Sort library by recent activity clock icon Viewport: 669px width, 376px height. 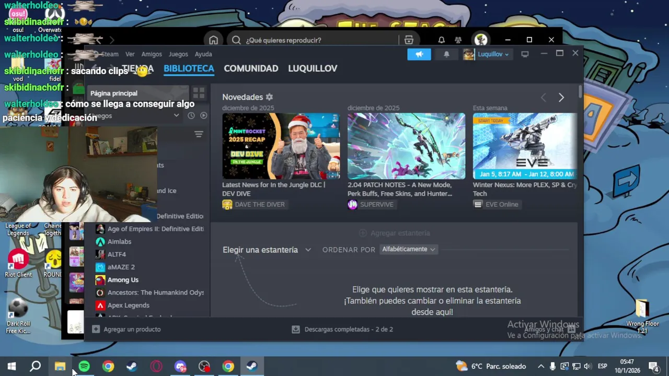(x=191, y=115)
